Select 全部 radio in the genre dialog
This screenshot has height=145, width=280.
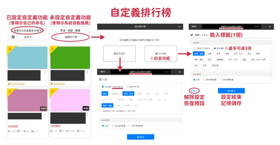pos(103,126)
